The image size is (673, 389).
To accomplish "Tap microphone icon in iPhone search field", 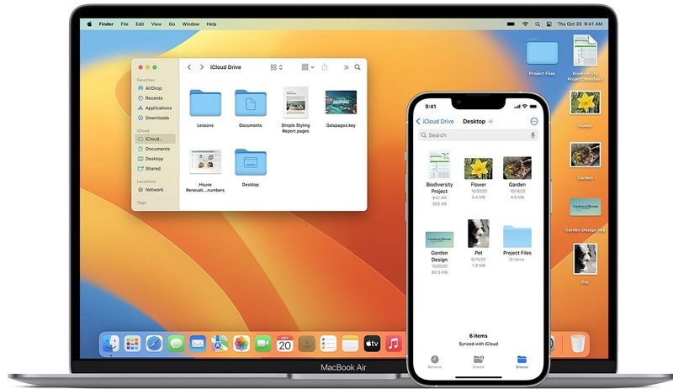I will coord(533,135).
